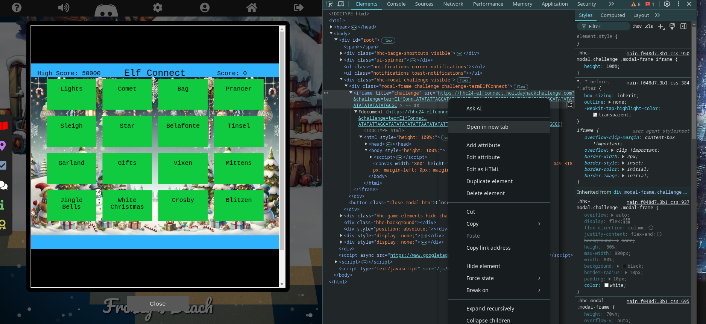Open main.f048d7 css:950 source link
The image size is (706, 324).
click(658, 54)
